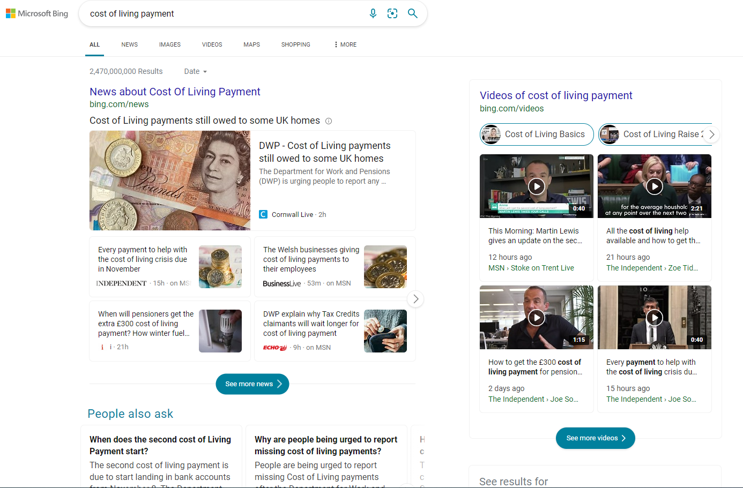
Task: Start voice search with microphone icon
Action: [373, 13]
